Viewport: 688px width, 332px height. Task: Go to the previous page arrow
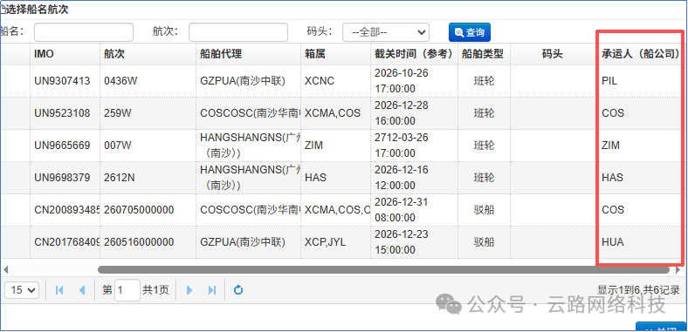click(x=81, y=290)
